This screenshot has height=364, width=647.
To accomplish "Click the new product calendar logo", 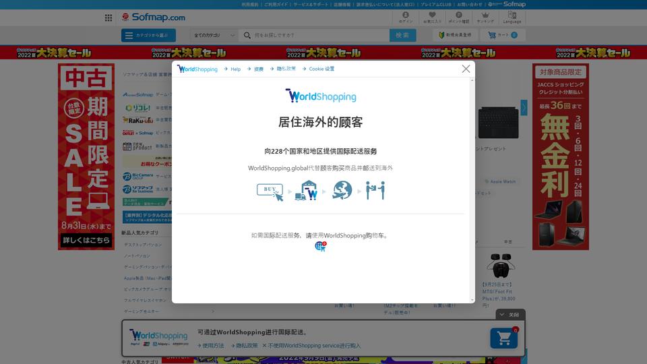I will [x=137, y=146].
